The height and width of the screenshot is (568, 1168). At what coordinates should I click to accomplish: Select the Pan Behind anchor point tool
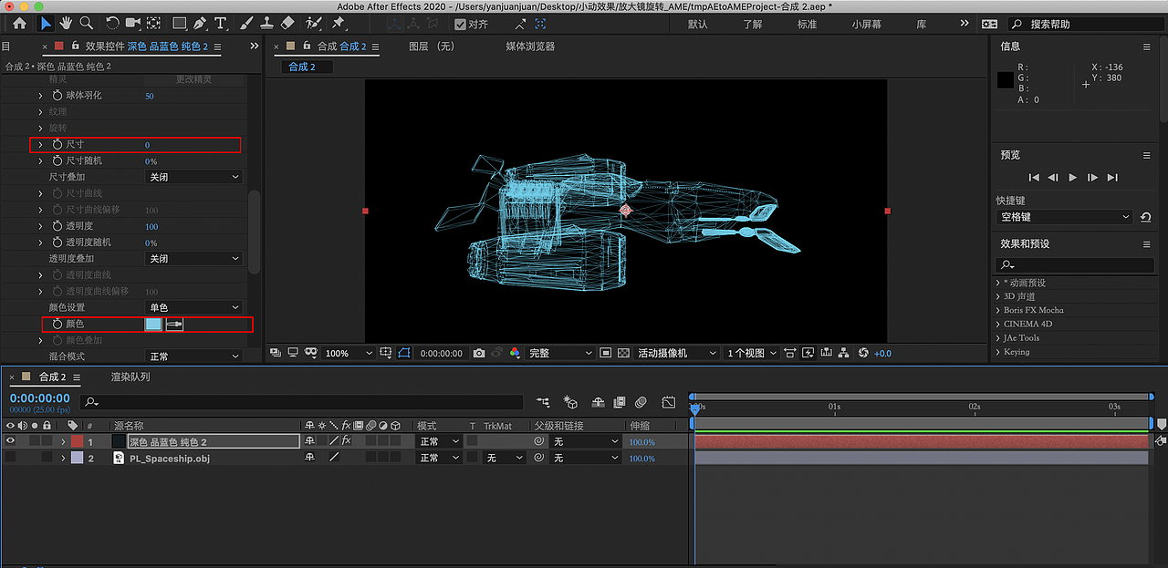[154, 24]
